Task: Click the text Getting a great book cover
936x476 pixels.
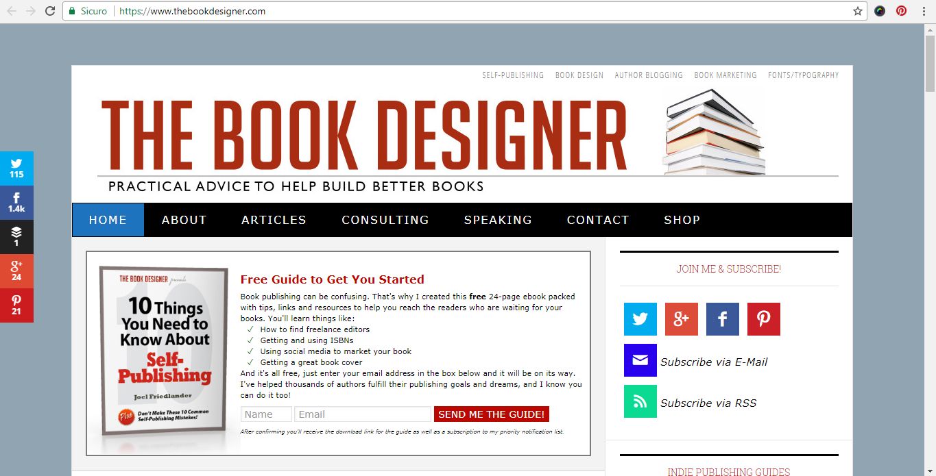Action: 311,362
